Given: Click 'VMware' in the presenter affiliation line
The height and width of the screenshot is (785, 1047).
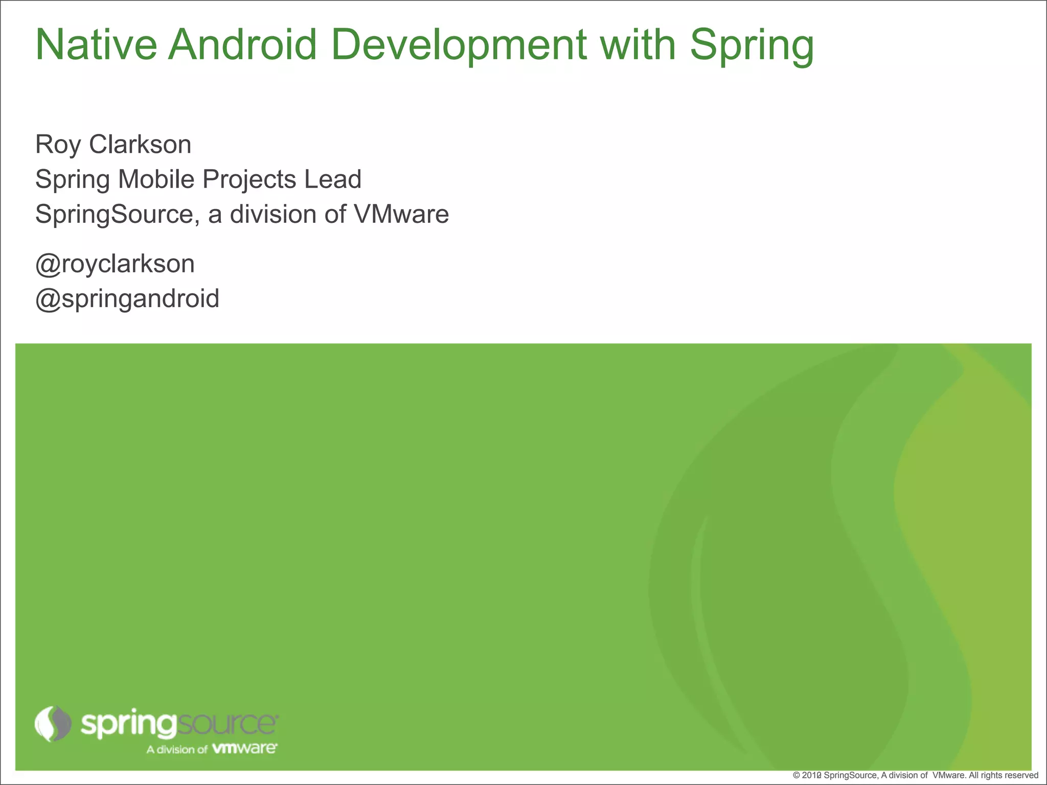Looking at the screenshot, I should pos(401,214).
